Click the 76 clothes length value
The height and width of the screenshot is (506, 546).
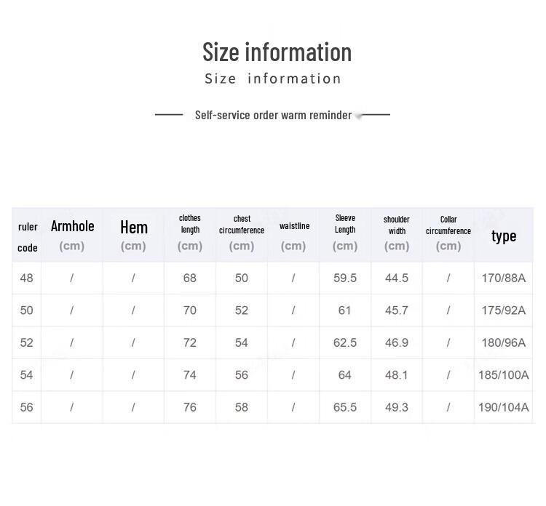coord(190,407)
